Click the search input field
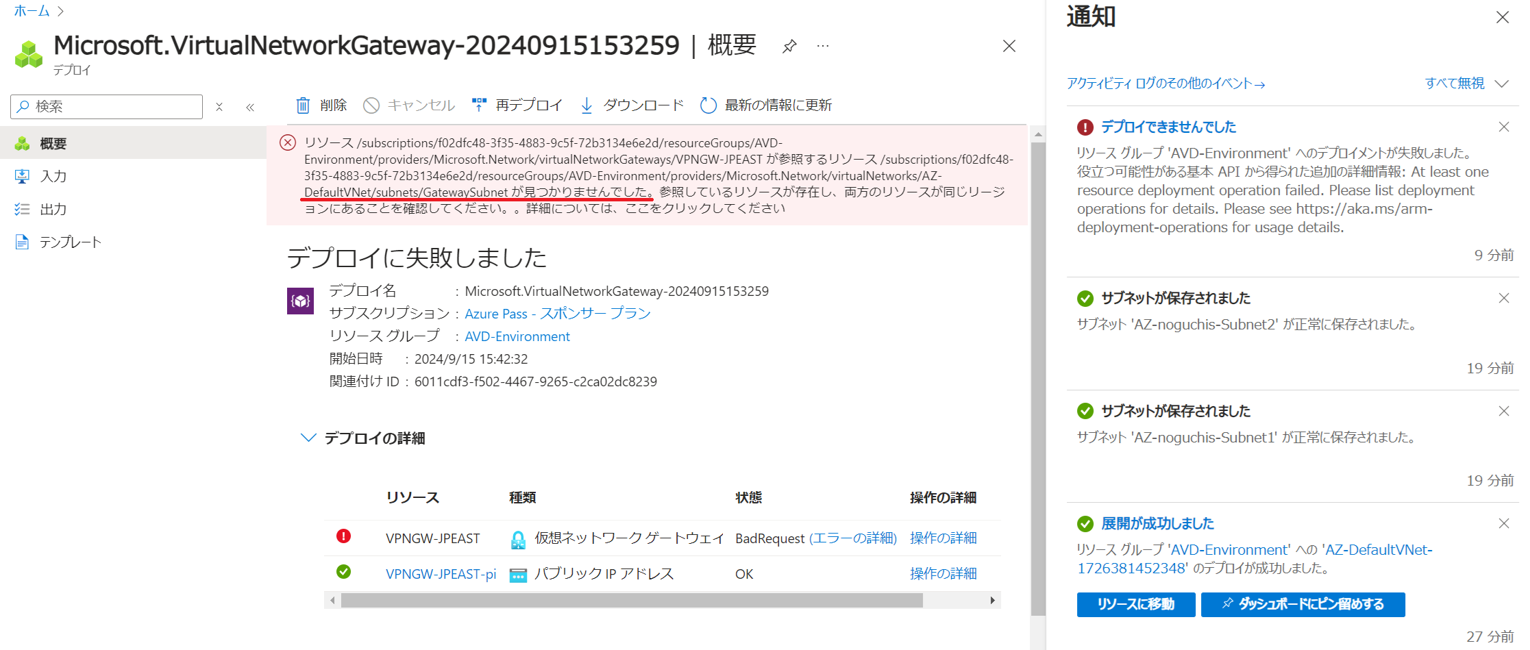Viewport: 1530px width, 650px height. 107,106
